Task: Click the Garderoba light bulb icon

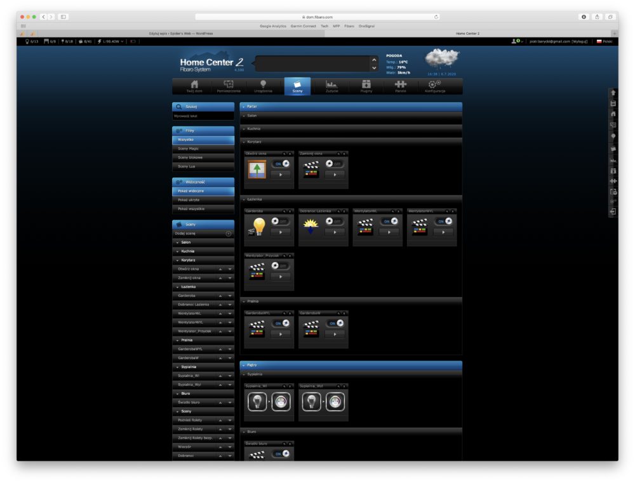Action: click(258, 227)
